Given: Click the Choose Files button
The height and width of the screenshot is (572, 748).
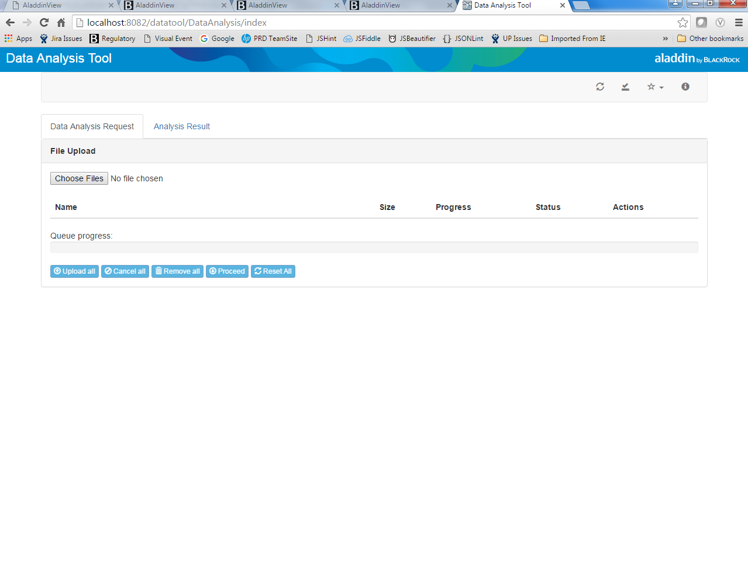Looking at the screenshot, I should pyautogui.click(x=79, y=178).
